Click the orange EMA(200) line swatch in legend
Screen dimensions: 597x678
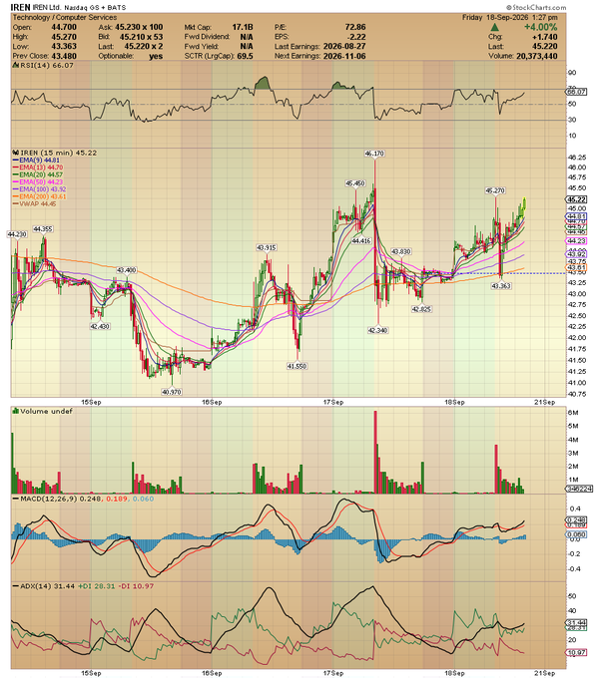[16, 196]
